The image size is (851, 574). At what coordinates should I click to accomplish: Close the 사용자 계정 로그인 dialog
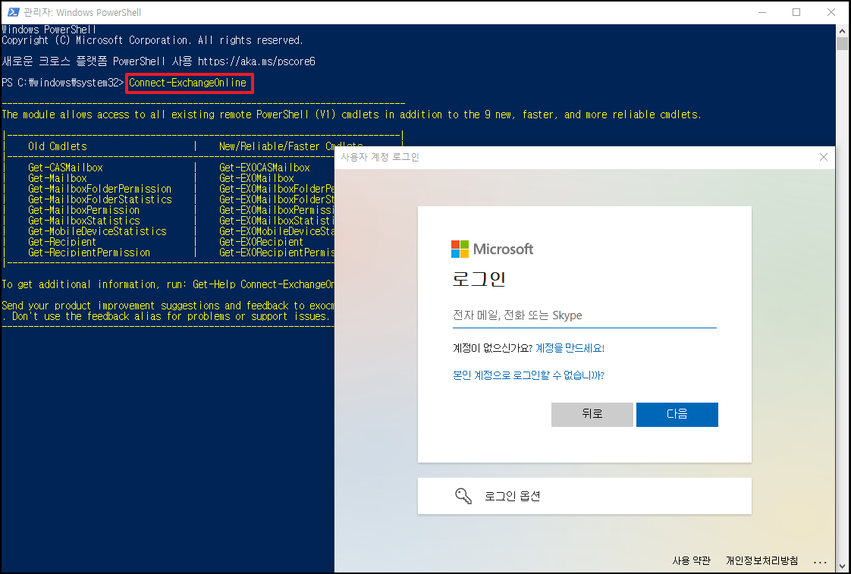click(x=824, y=157)
